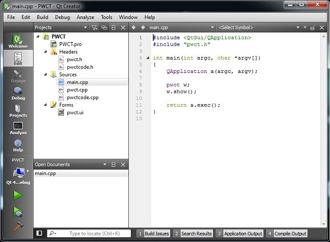Split the Open Documents pane

click(113, 164)
